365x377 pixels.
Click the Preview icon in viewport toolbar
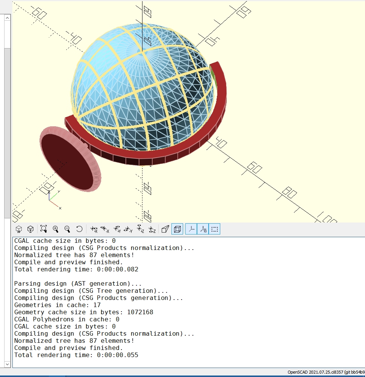coord(18,229)
